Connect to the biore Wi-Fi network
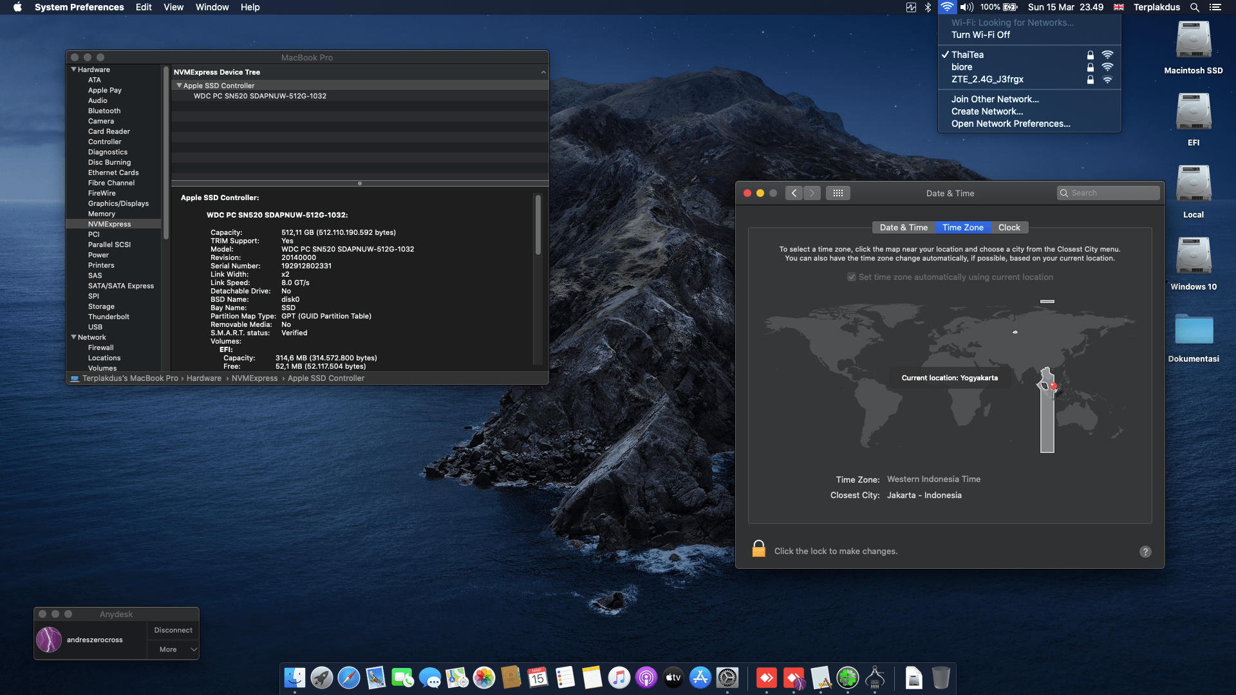The image size is (1236, 695). pos(1029,67)
